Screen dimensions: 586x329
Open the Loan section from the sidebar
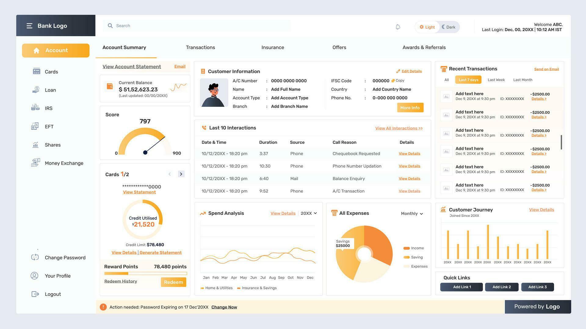coord(36,90)
